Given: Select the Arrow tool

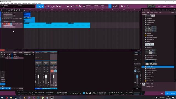Looking at the screenshot, I should [40, 6].
